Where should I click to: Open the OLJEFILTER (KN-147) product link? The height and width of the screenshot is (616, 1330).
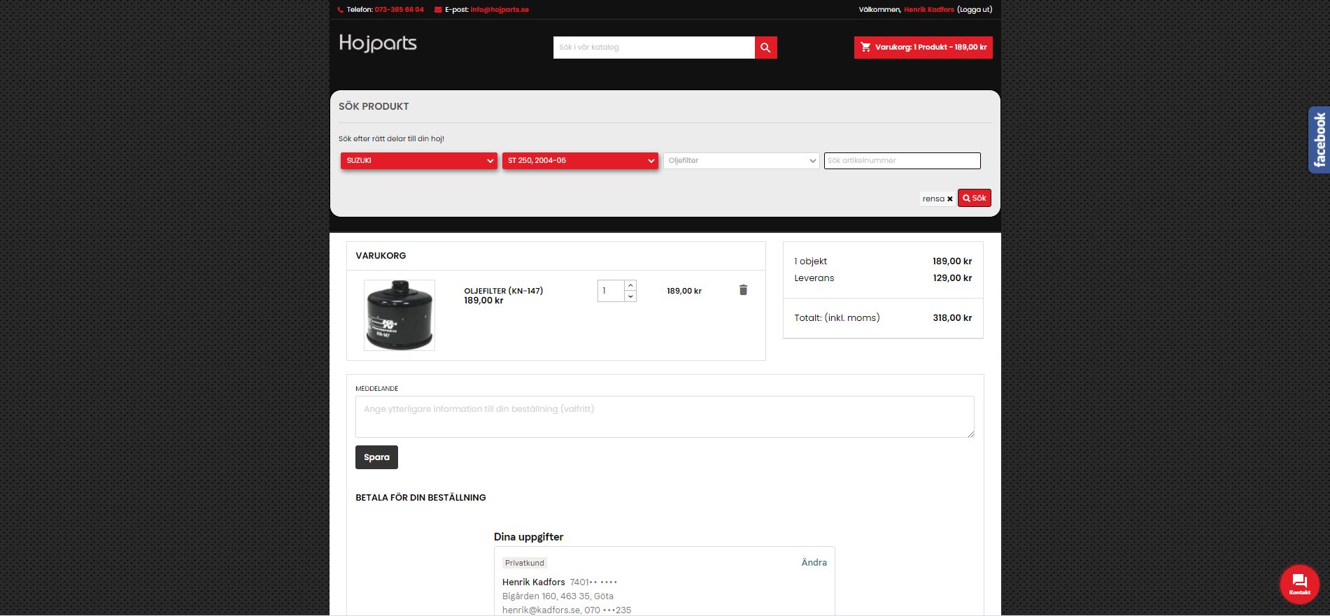504,291
